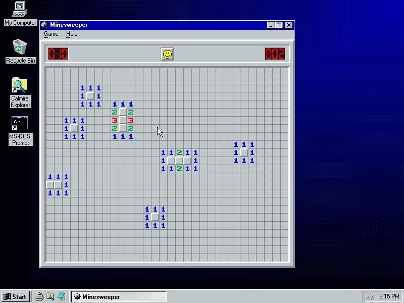Open the Game menu
The height and width of the screenshot is (303, 404).
(51, 34)
